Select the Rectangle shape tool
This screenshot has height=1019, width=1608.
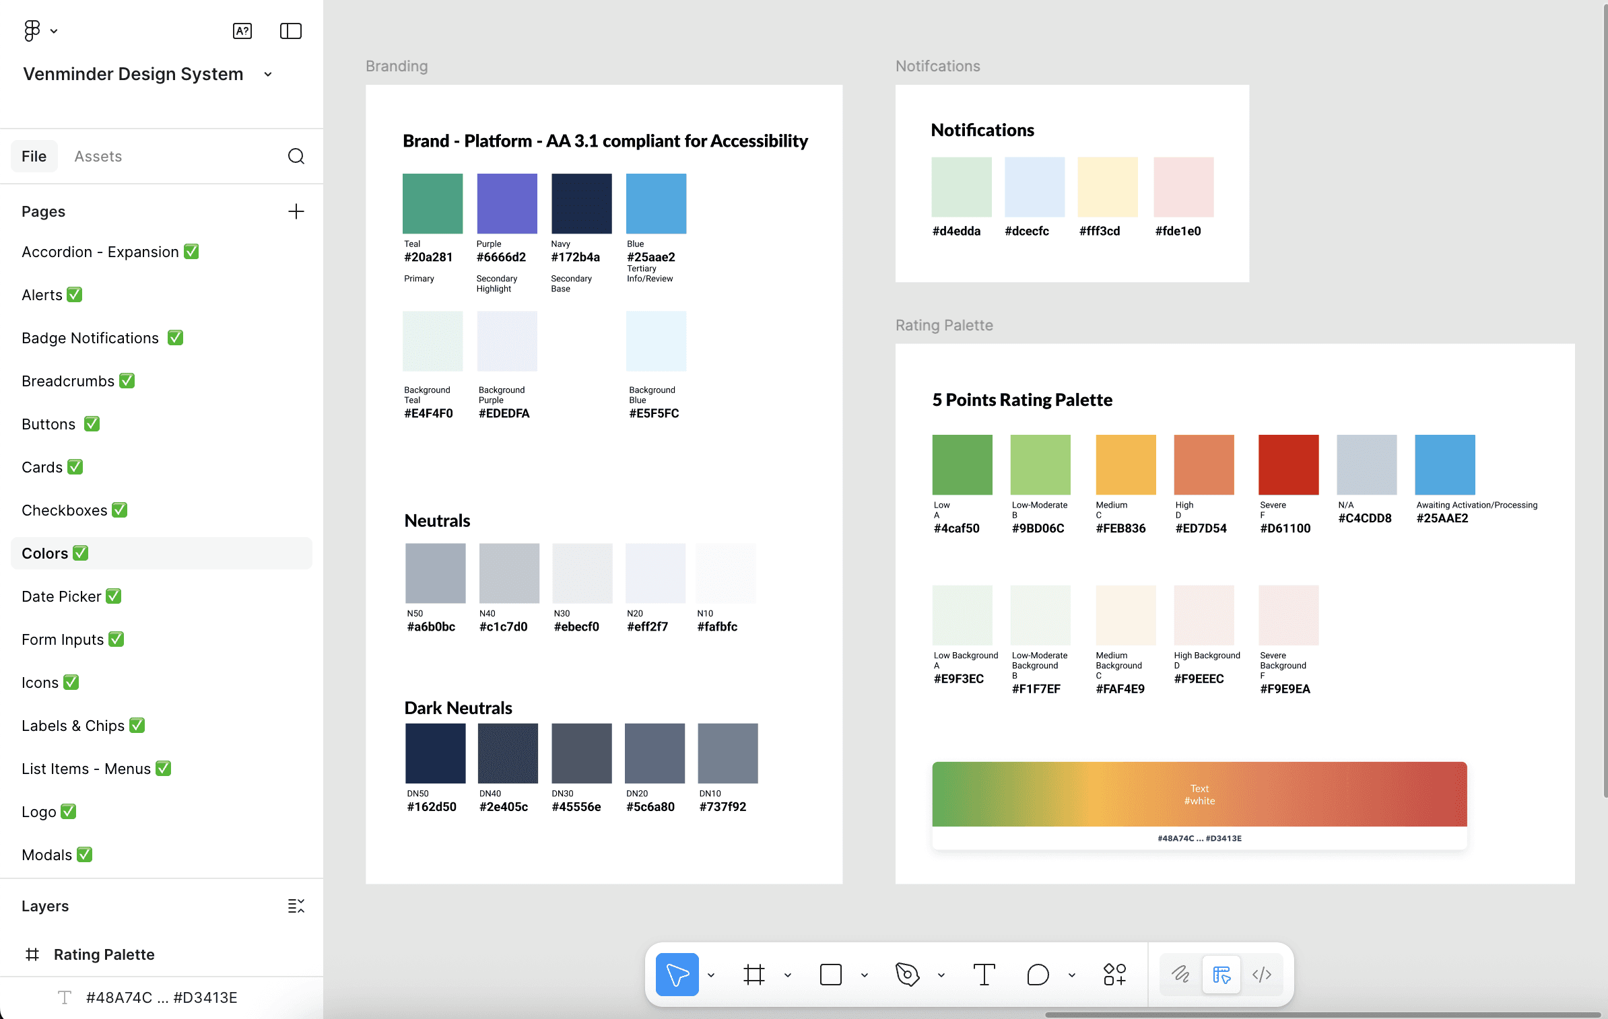click(x=830, y=974)
